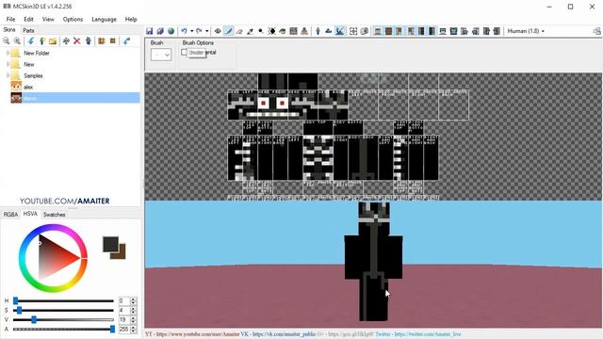
Task: Toggle the grid overlay cube icon
Action: click(x=364, y=31)
